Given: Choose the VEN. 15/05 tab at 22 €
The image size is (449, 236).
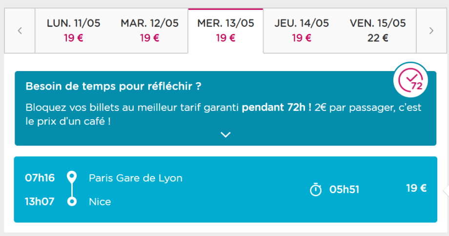Looking at the screenshot, I should [x=378, y=30].
